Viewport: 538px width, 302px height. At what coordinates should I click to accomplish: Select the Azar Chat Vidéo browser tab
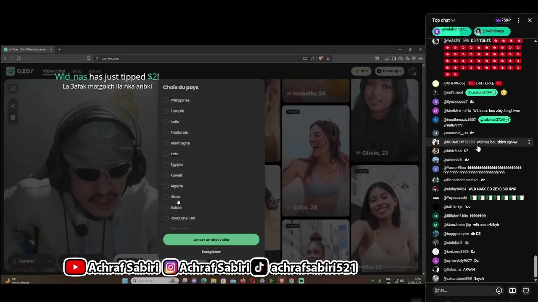pos(28,49)
